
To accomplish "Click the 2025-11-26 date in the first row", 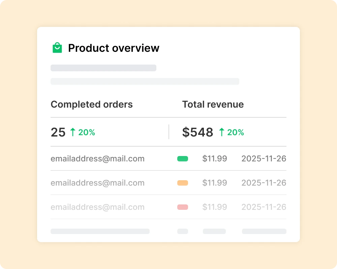I will pyautogui.click(x=264, y=159).
